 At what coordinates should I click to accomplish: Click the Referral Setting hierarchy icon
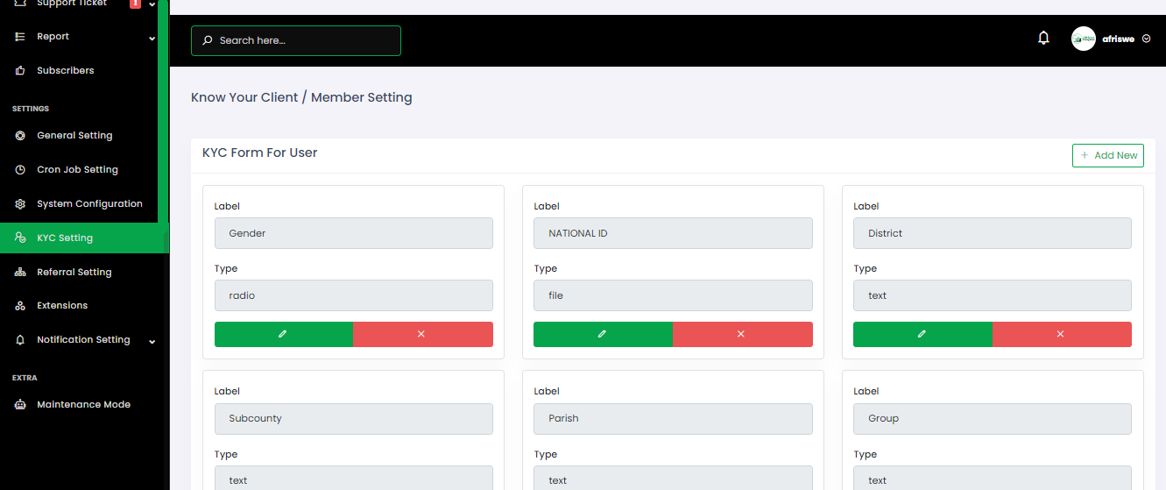(20, 272)
